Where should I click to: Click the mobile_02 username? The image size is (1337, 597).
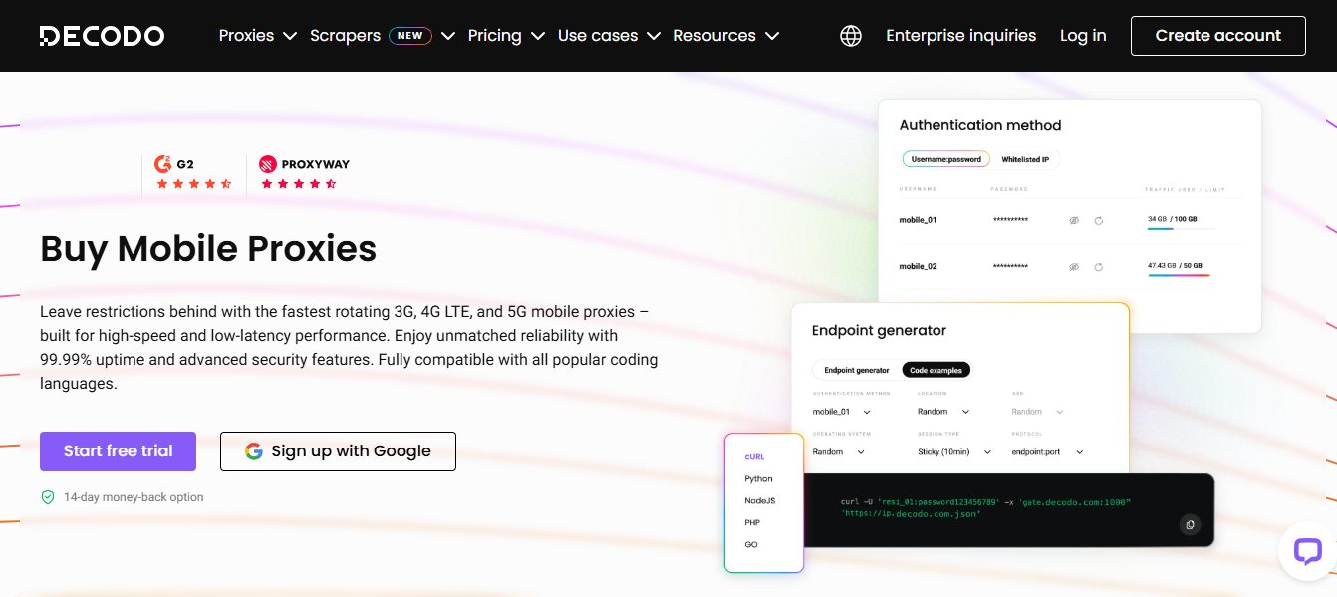click(x=918, y=267)
